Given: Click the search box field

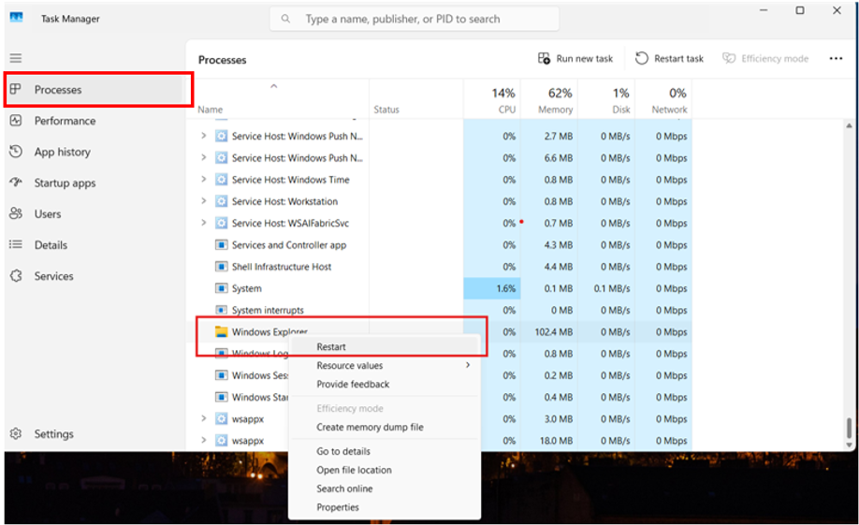Looking at the screenshot, I should (x=415, y=19).
